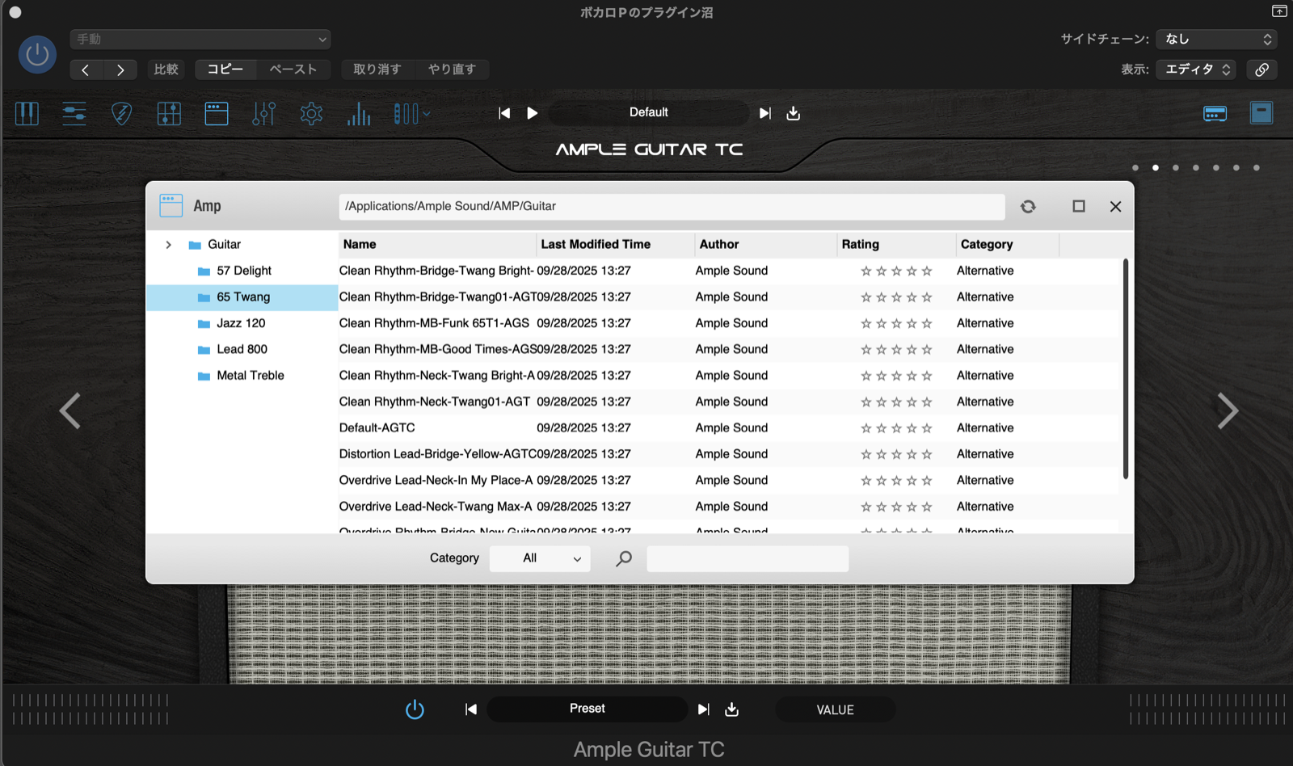Click the やり直す redo button
The width and height of the screenshot is (1293, 766).
click(x=452, y=69)
